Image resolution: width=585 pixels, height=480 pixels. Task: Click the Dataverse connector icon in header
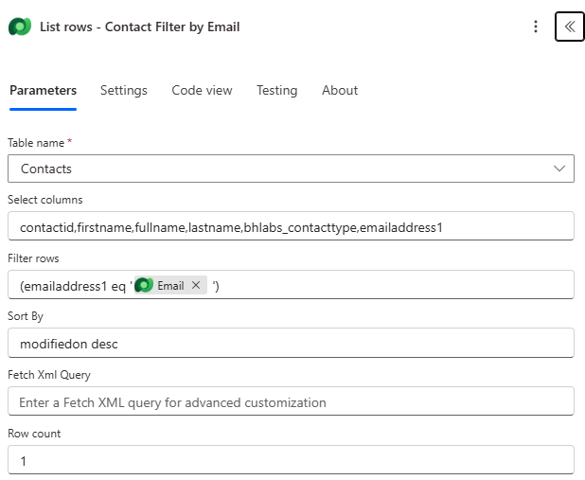[x=20, y=27]
